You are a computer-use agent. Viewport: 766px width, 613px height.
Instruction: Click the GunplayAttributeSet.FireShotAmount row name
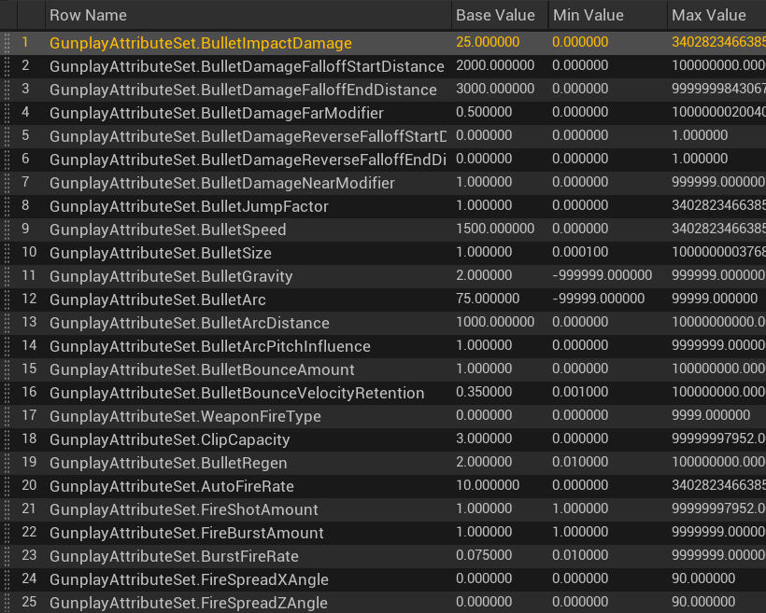(x=184, y=510)
